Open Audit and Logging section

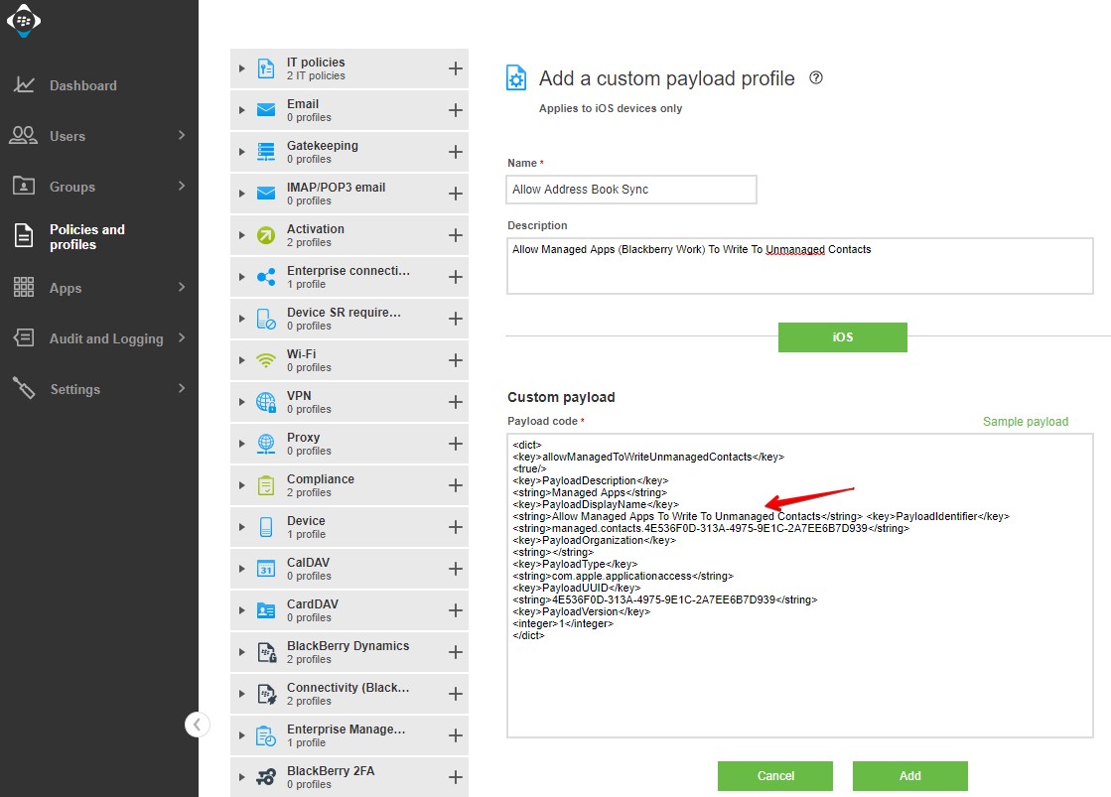(x=105, y=338)
